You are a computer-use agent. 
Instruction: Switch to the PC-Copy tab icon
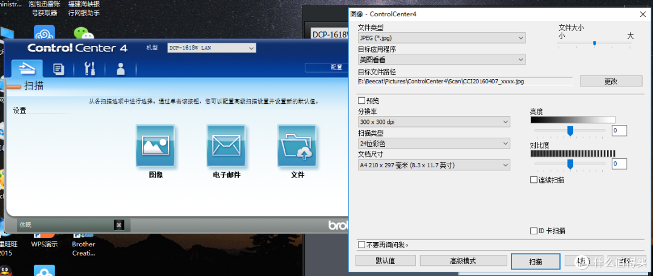(59, 69)
